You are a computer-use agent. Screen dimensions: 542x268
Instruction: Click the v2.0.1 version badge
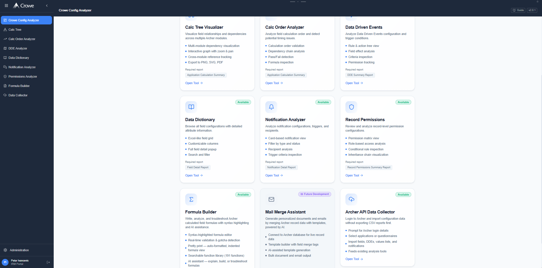coord(532,10)
